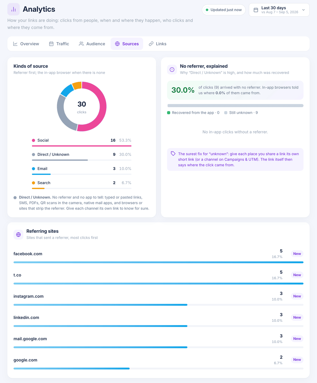Click the Links chain icon
317x383 pixels.
pos(151,44)
